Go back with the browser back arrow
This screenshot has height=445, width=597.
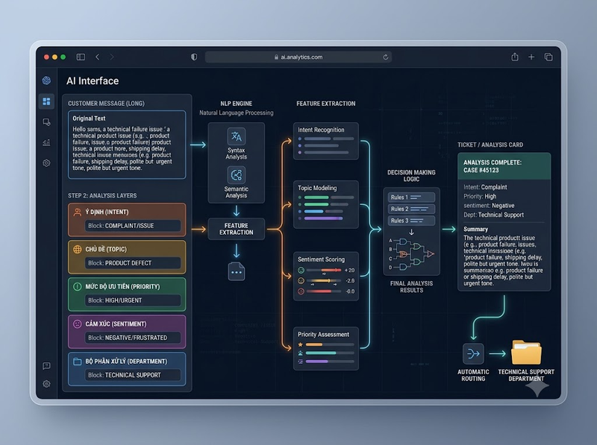(98, 57)
